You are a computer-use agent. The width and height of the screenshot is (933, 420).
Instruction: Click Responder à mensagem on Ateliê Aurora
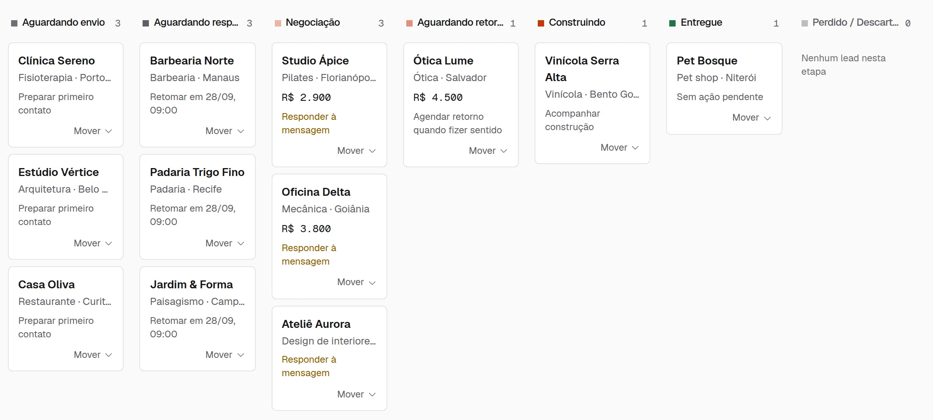coord(309,366)
